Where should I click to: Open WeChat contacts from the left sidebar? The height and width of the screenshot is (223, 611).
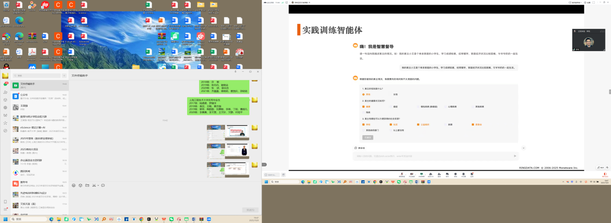click(x=5, y=92)
